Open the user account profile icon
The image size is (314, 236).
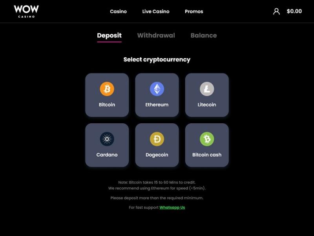pos(276,11)
